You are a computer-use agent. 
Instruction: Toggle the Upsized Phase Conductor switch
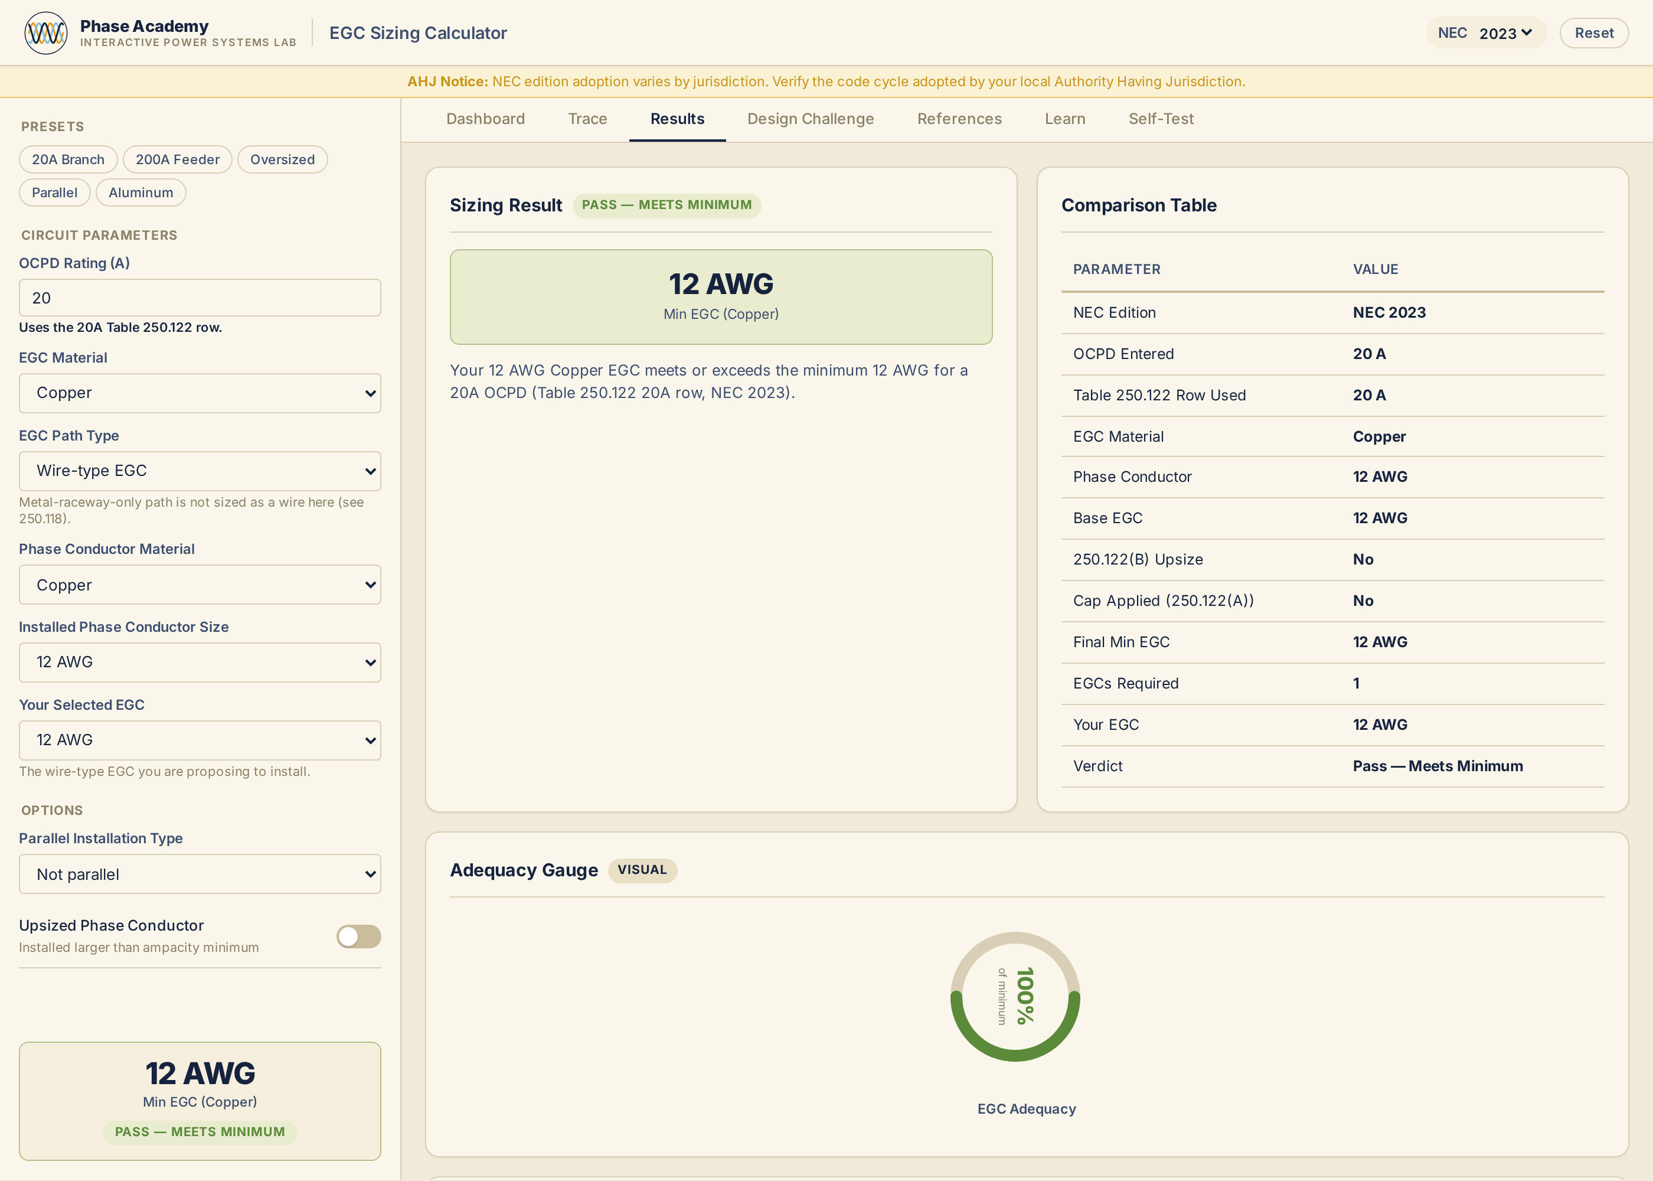358,936
